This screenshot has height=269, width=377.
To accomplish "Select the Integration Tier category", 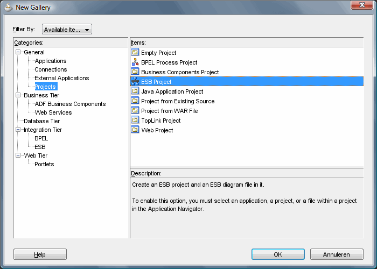I will (x=43, y=130).
